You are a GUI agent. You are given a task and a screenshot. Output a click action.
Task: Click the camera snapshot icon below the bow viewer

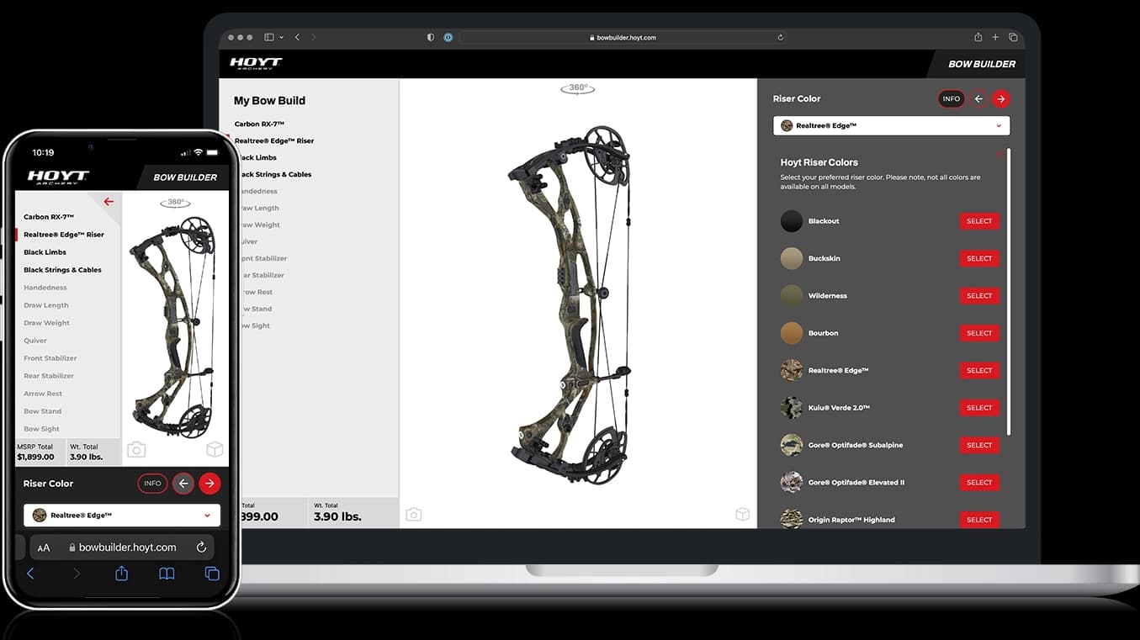414,513
